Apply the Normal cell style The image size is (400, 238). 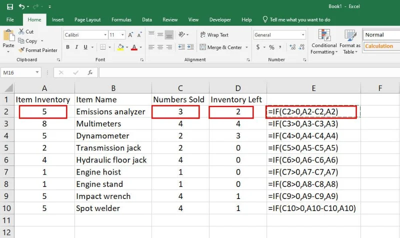click(x=381, y=35)
